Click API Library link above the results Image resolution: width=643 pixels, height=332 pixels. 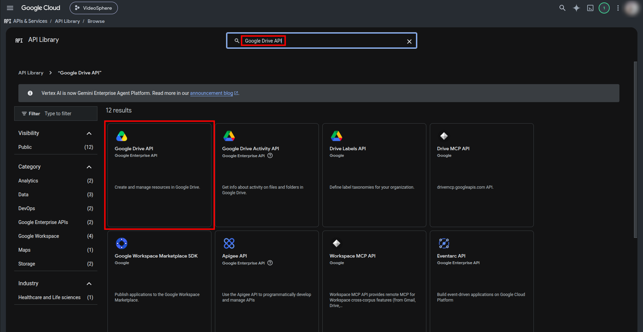31,73
